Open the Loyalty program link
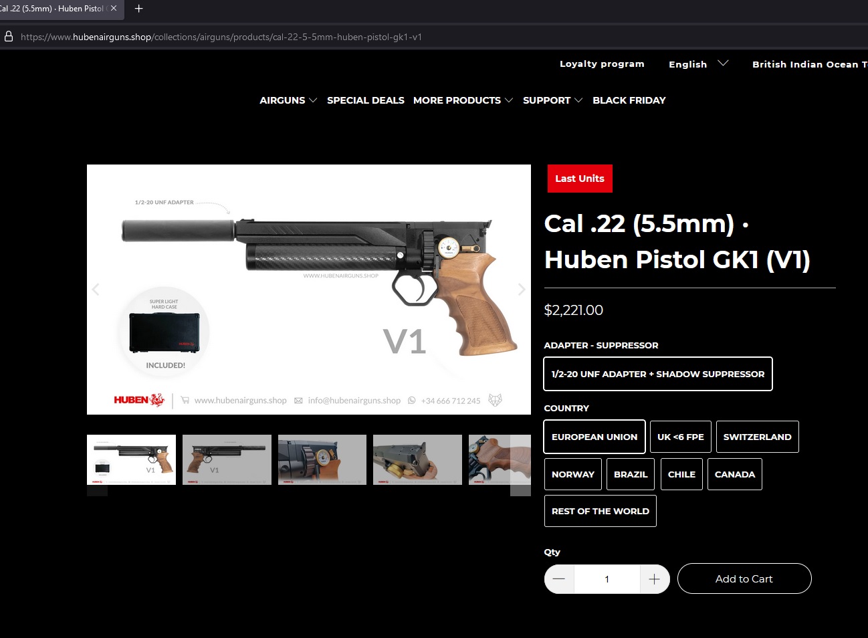868x638 pixels. (602, 64)
